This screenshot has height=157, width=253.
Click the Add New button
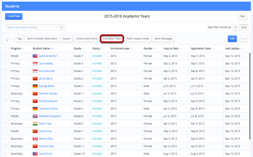tap(14, 16)
